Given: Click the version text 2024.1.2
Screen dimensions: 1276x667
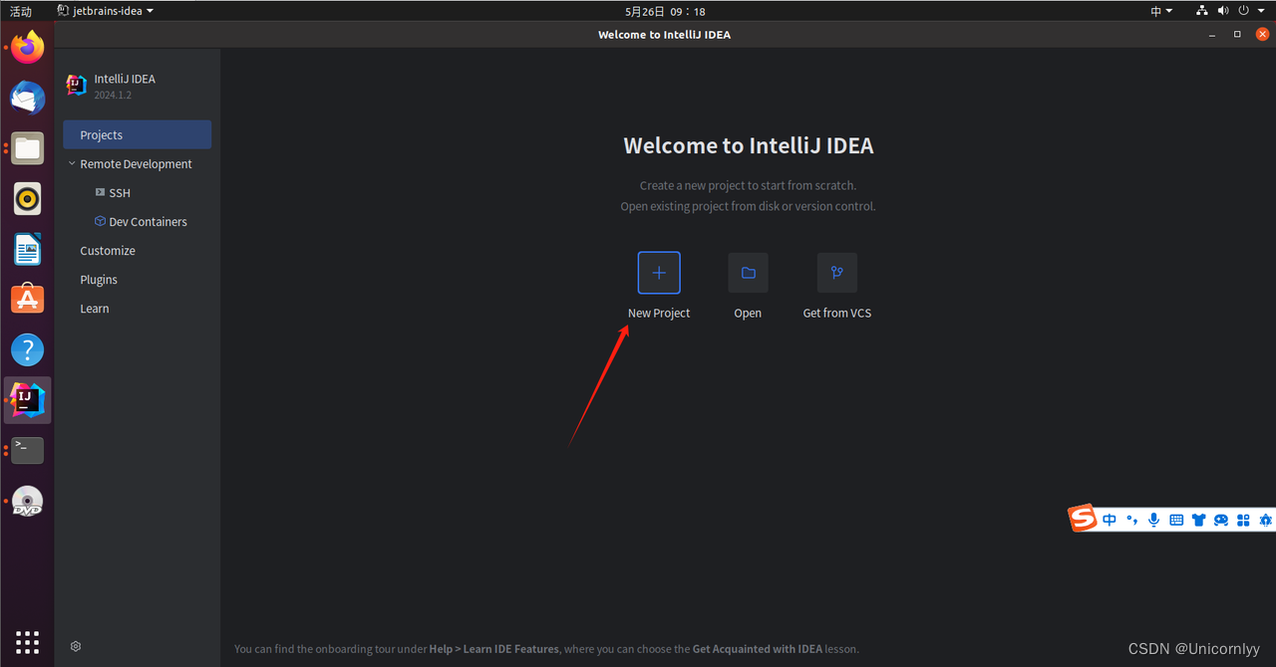Looking at the screenshot, I should pos(113,95).
